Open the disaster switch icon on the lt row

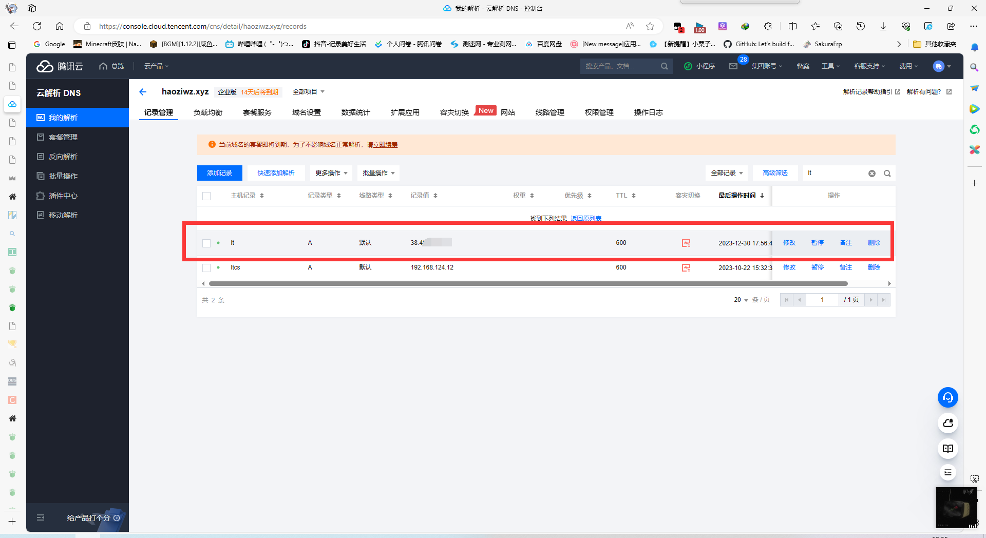(x=686, y=243)
